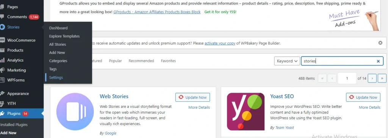Open More Details for Yoast SEO

(x=370, y=107)
